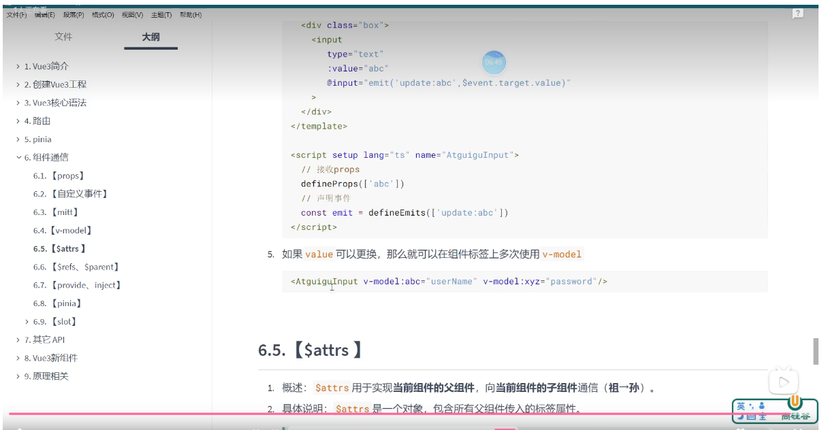826x430 pixels.
Task: Click code line defineProps(['abc'])
Action: [x=353, y=184]
